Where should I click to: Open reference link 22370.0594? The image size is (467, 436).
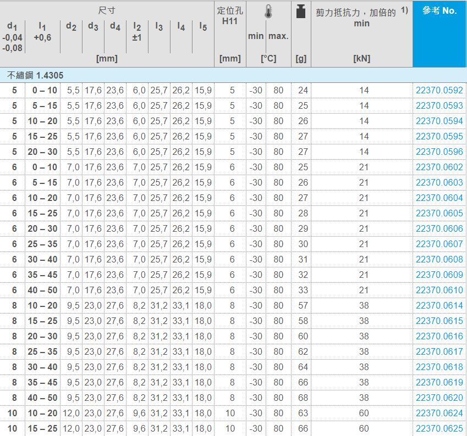[x=439, y=121]
